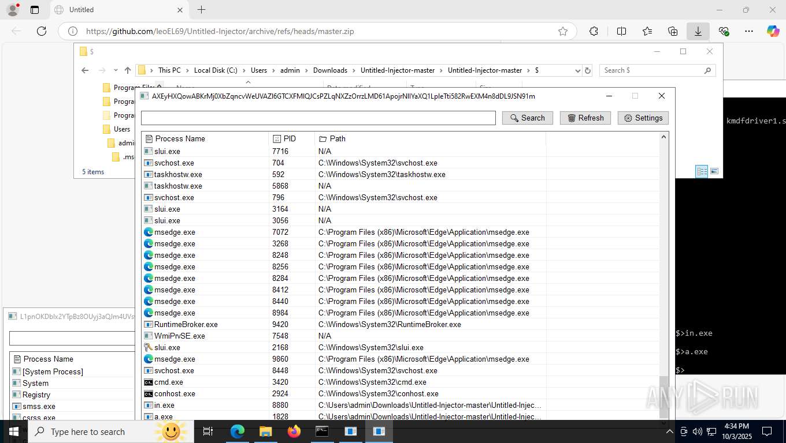This screenshot has height=443, width=786.
Task: Click the File Explorer back arrow
Action: click(x=85, y=70)
